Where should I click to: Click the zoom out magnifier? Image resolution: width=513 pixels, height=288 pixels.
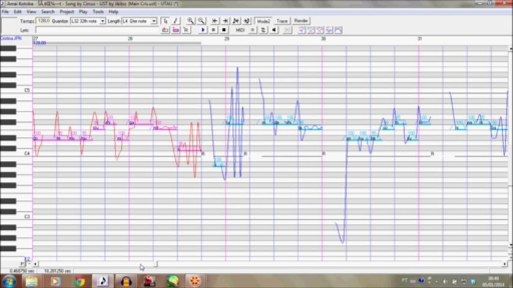pos(201,21)
